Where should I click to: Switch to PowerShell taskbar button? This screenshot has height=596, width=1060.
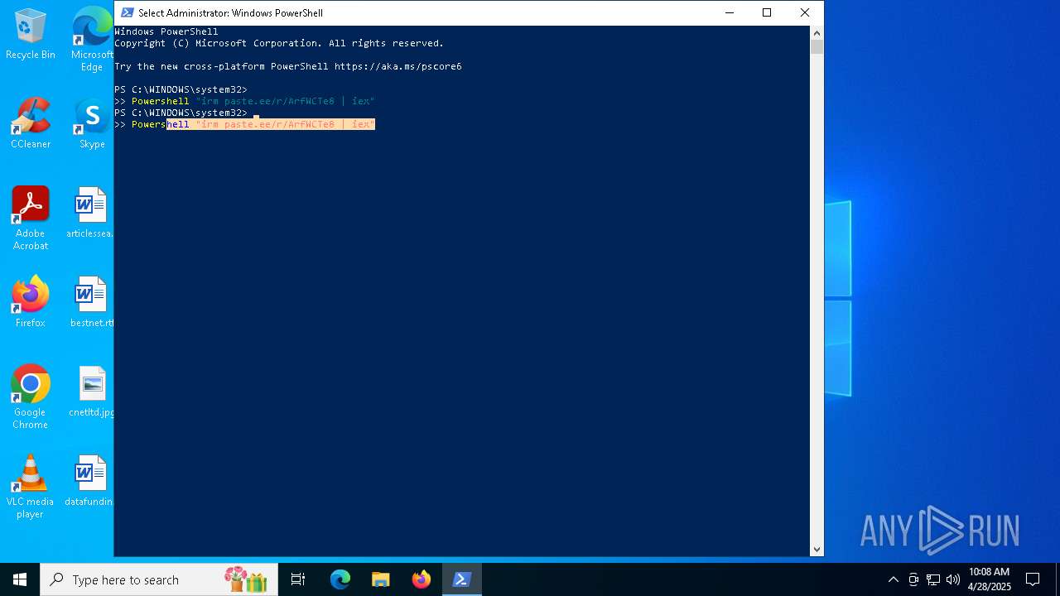462,579
